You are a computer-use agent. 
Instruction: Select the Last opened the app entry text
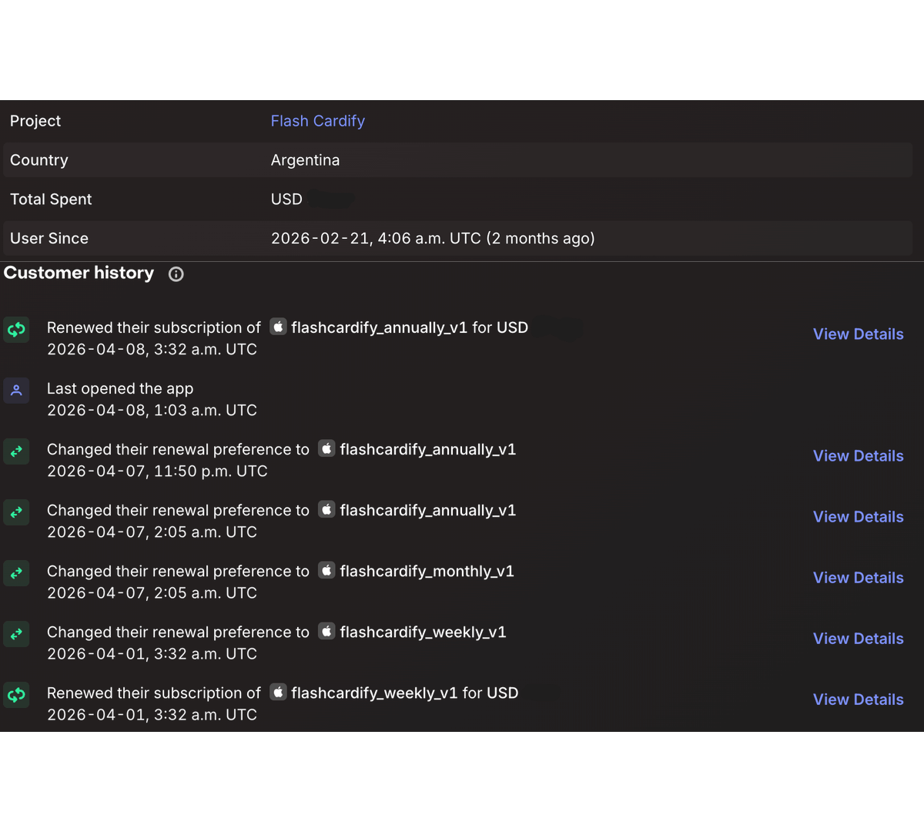120,388
